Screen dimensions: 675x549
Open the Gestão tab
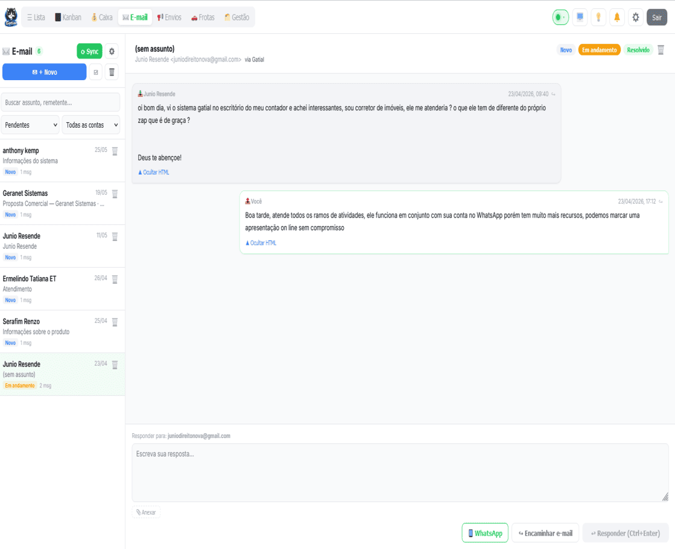[x=237, y=17]
